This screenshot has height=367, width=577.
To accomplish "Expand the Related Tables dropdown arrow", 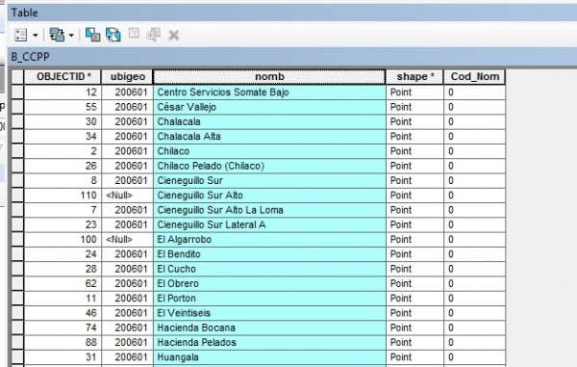I will [x=71, y=36].
